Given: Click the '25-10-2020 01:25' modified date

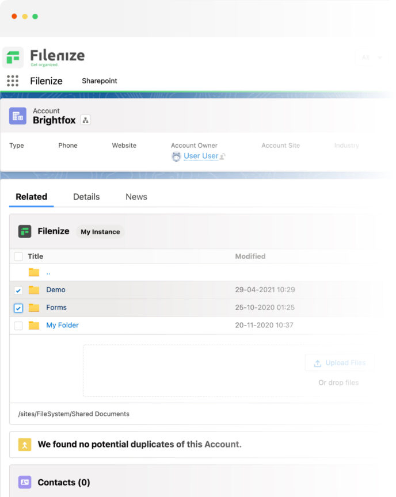Looking at the screenshot, I should click(265, 307).
